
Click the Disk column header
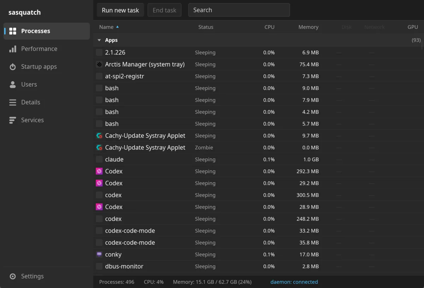coord(347,27)
